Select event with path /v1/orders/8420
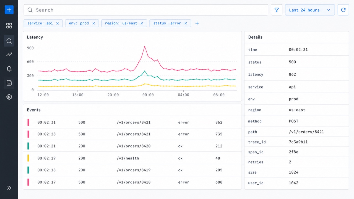Screen dimensions: 354x199 [x=132, y=146]
